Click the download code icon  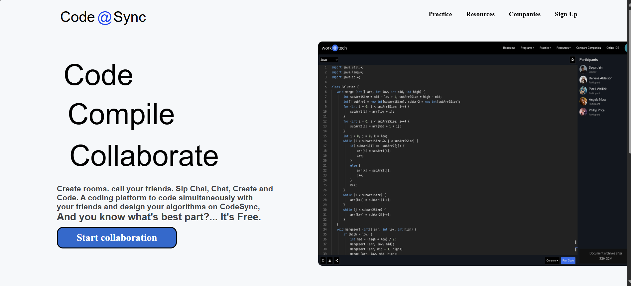point(330,261)
